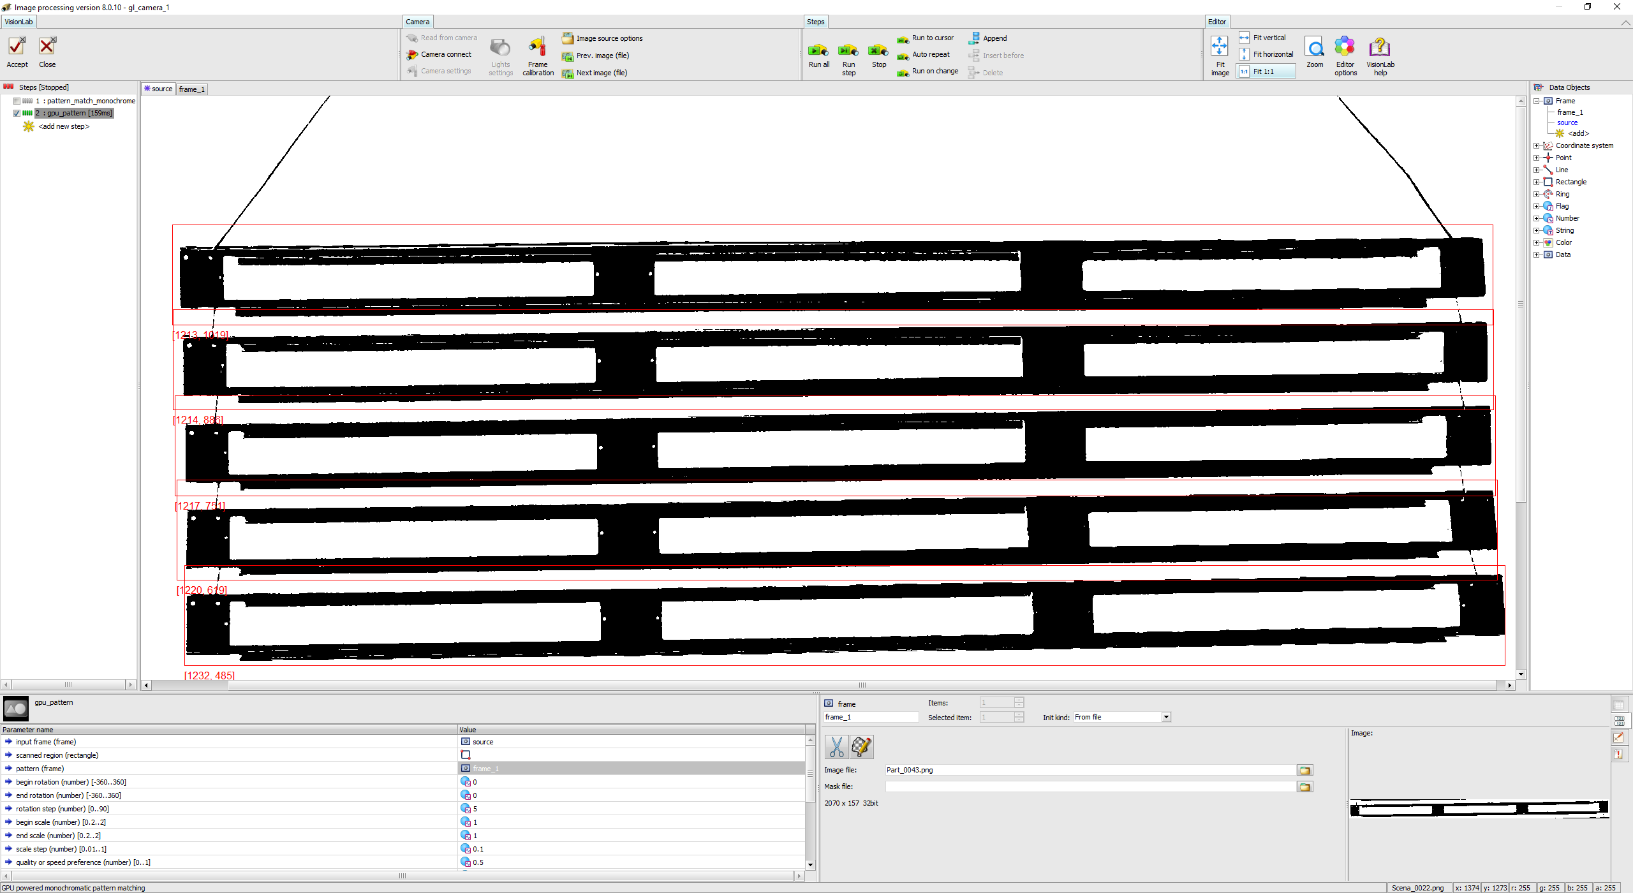Open Frame calibration tool
Screen dimensions: 1633x893
[538, 48]
